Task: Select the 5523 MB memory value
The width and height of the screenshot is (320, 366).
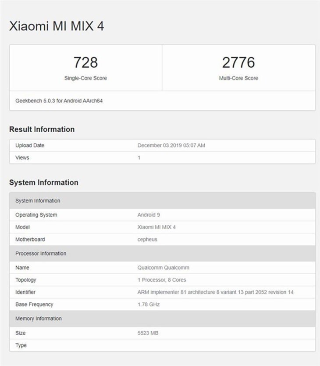Action: [148, 333]
